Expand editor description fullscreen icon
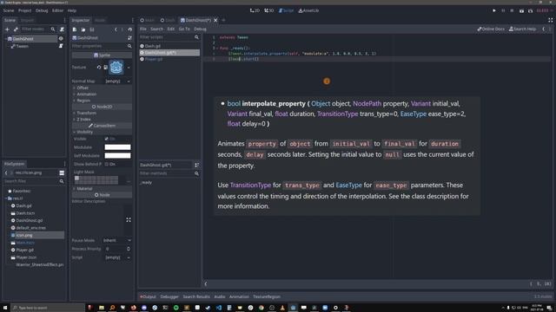 (x=129, y=219)
